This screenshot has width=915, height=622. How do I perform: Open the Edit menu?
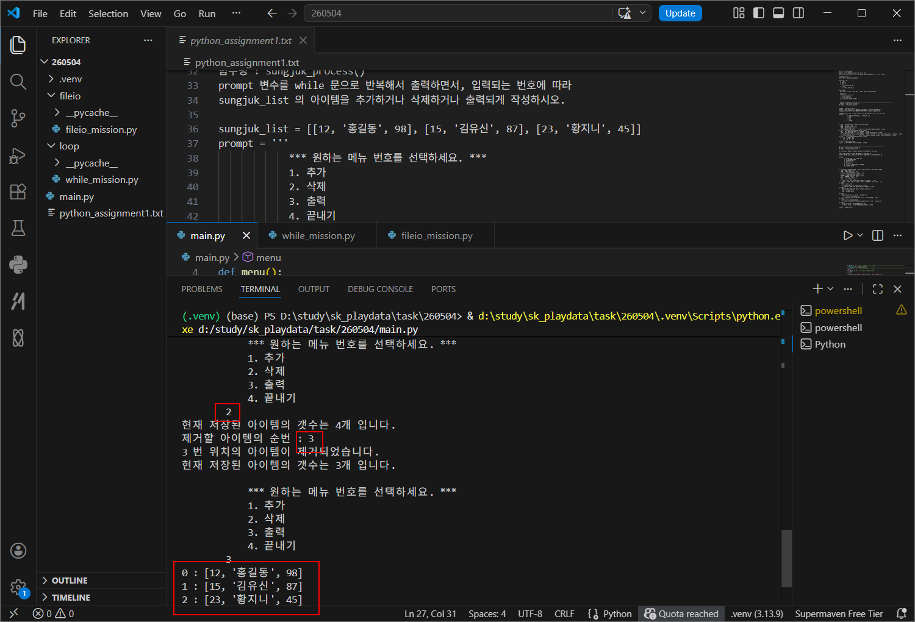pos(68,13)
